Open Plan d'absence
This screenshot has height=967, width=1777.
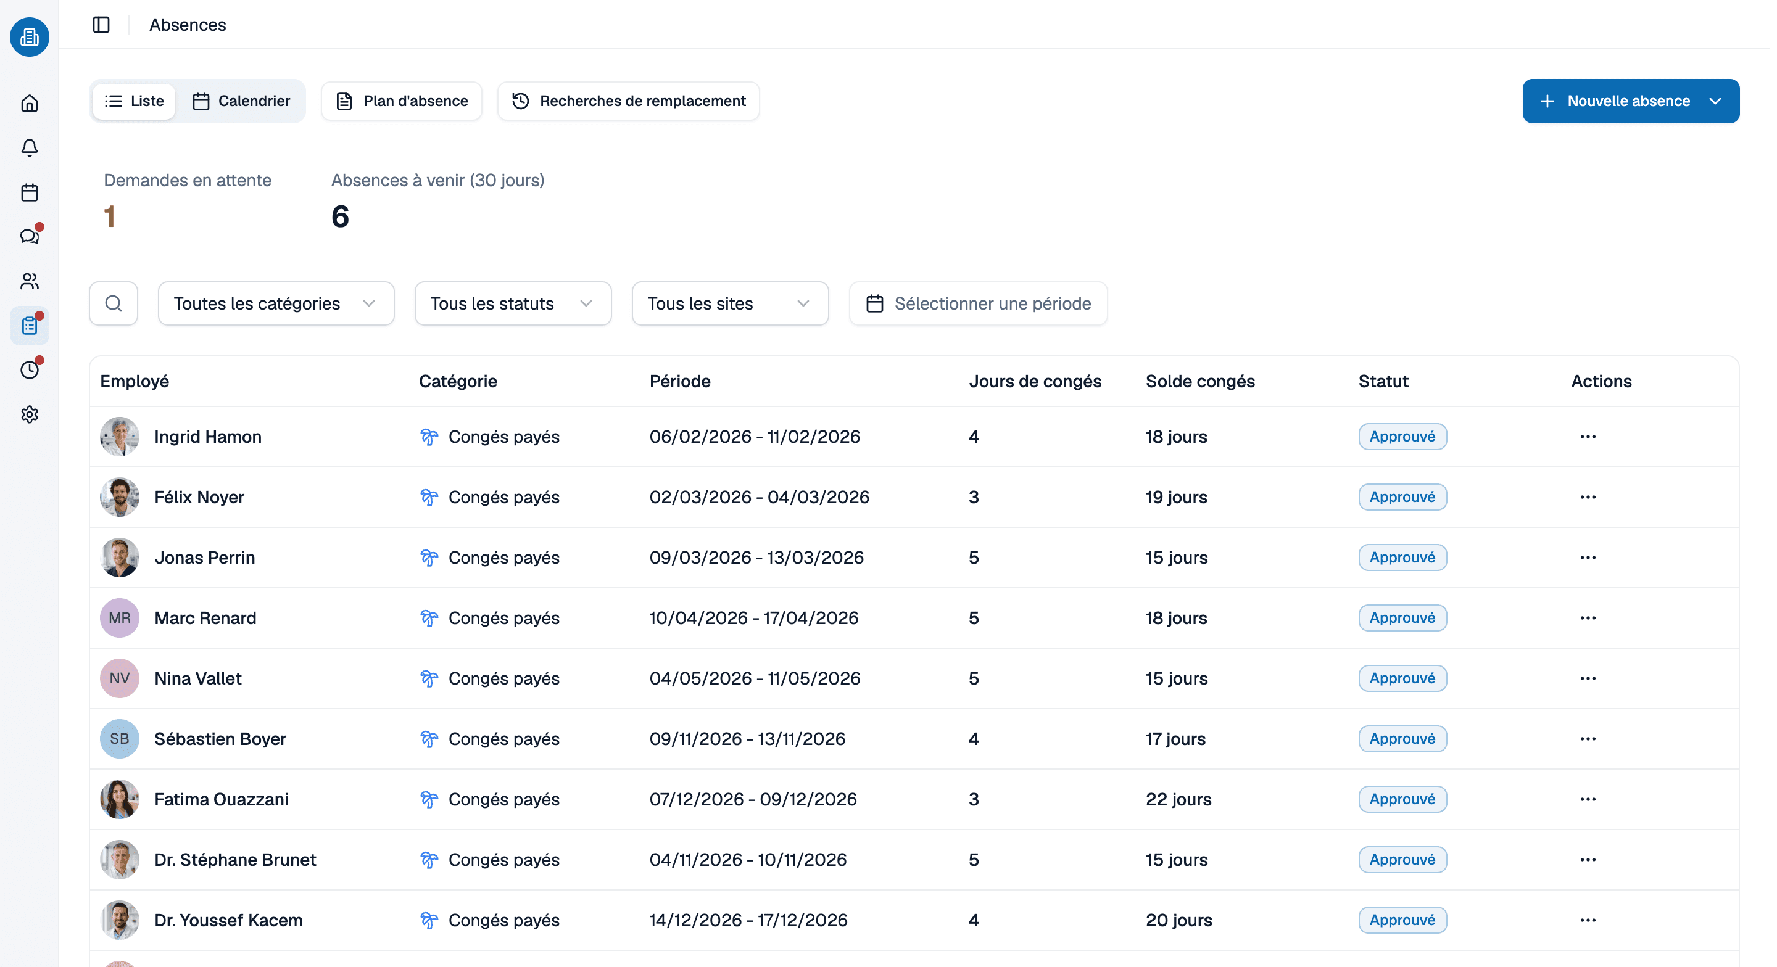click(402, 101)
